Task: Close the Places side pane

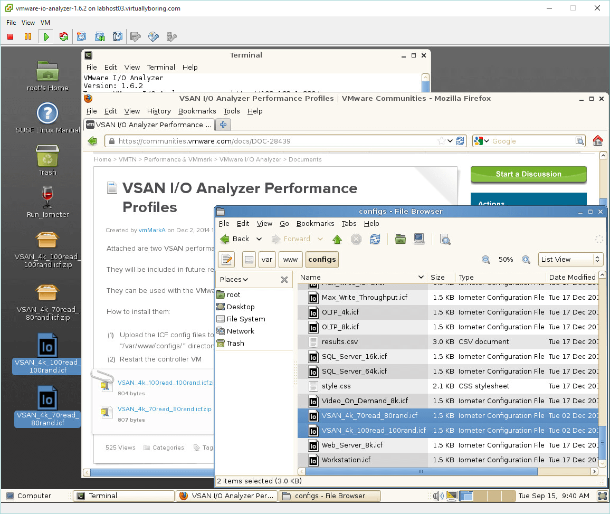Action: pos(284,279)
